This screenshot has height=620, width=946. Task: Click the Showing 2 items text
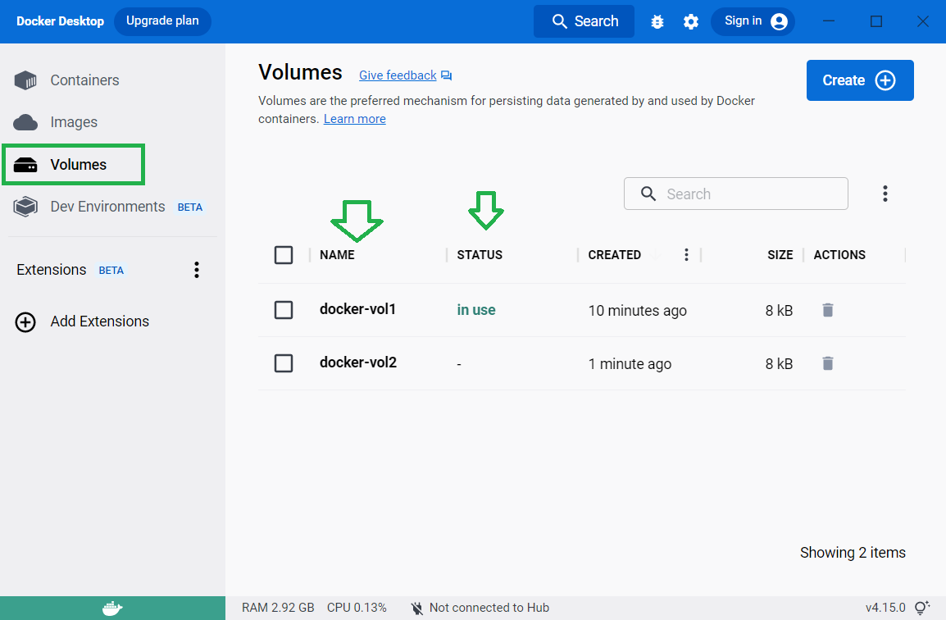[x=853, y=553]
